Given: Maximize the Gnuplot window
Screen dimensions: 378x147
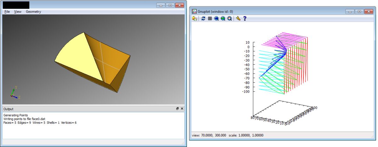Looking at the screenshot, I should coord(359,11).
